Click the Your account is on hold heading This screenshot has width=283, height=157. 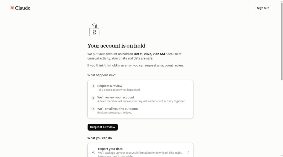(116, 46)
